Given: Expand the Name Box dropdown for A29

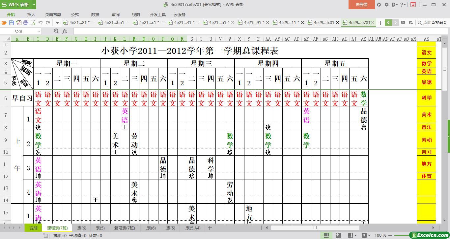Looking at the screenshot, I should [39, 31].
